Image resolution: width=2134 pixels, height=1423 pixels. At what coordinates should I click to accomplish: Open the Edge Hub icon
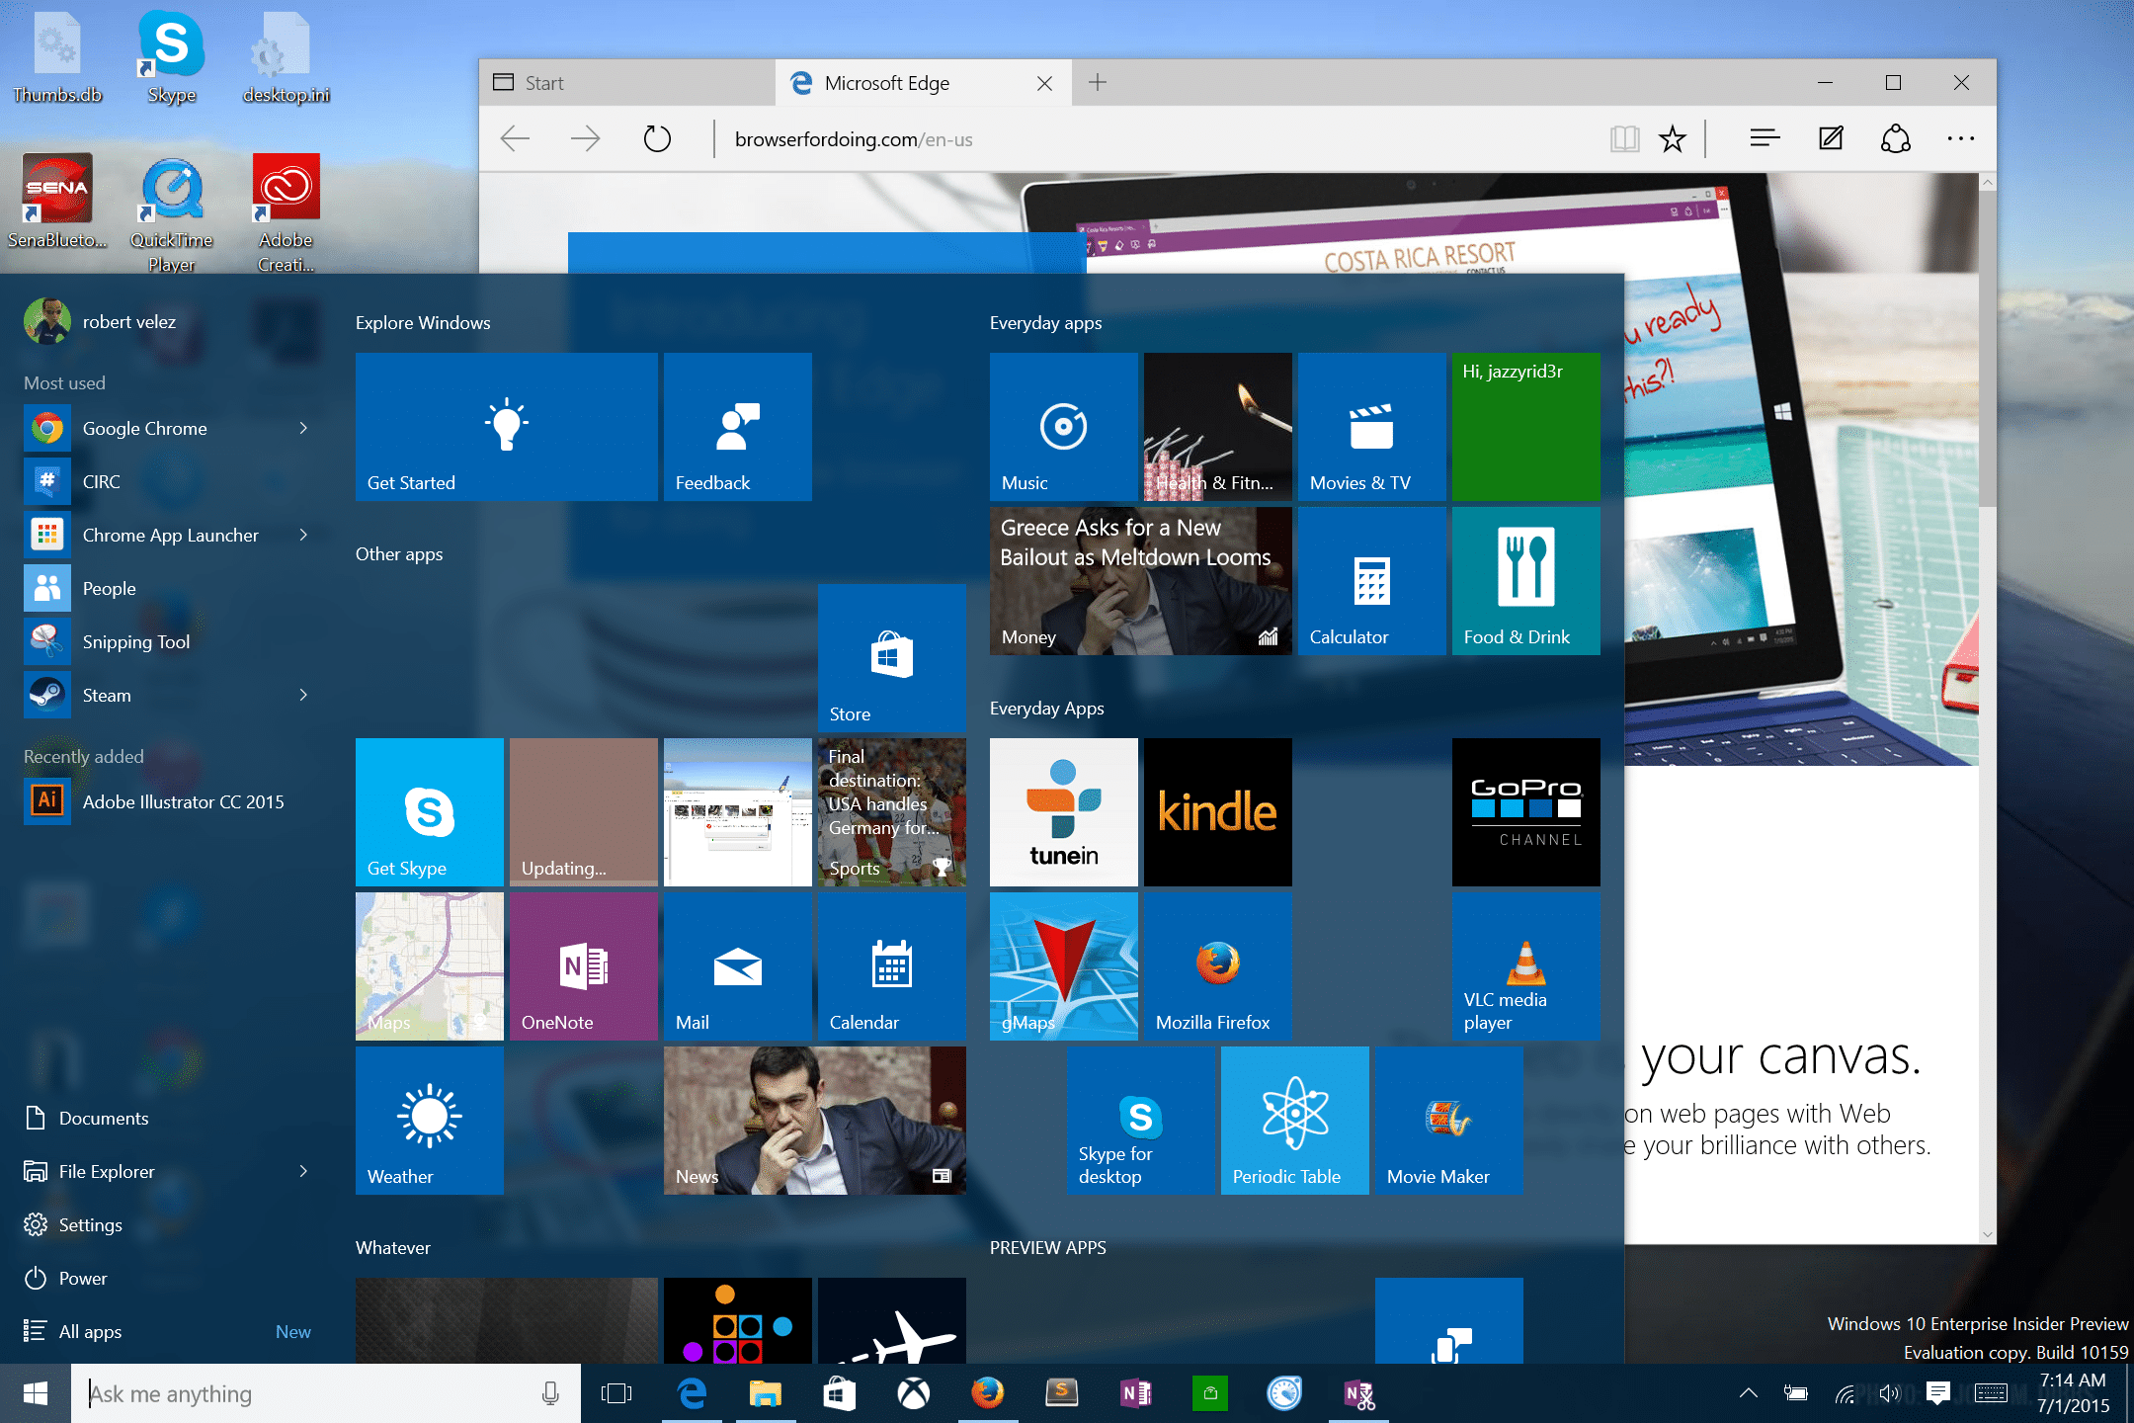point(1765,138)
